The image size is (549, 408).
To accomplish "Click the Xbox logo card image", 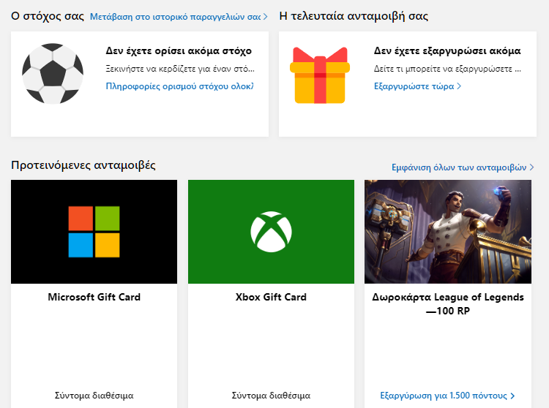I will [271, 232].
